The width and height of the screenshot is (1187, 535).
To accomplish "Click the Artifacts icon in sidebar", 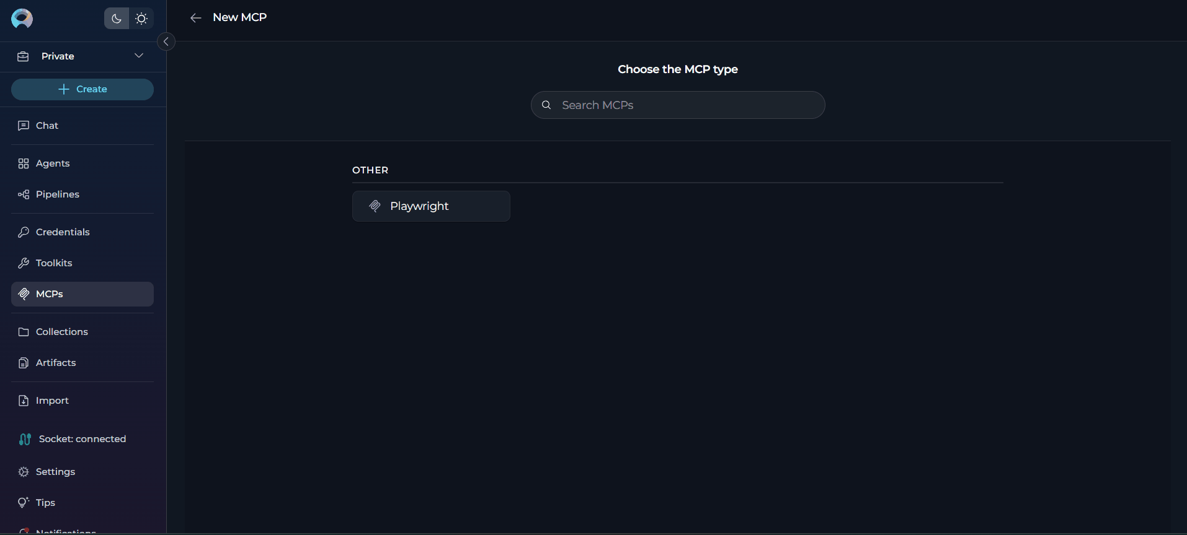I will click(x=24, y=363).
